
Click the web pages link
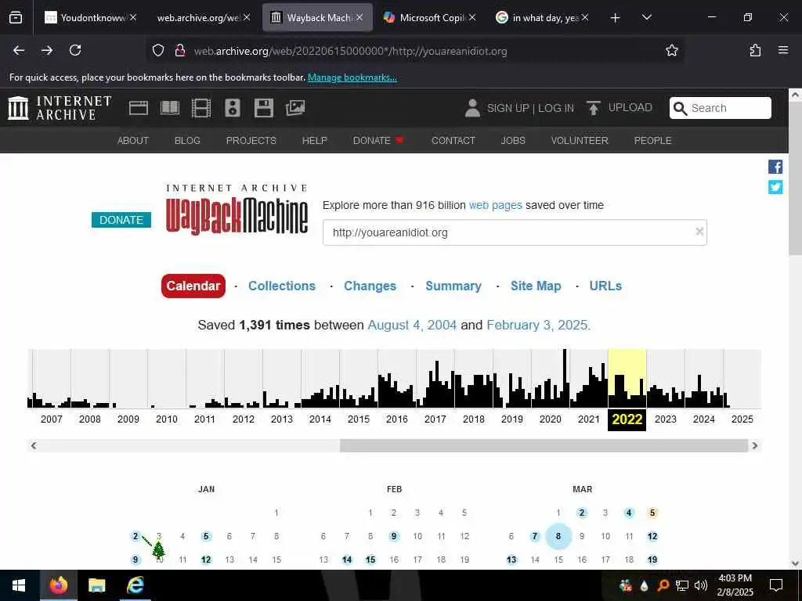495,205
